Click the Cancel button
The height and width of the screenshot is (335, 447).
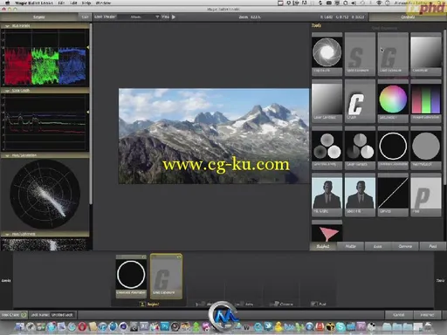click(x=398, y=315)
